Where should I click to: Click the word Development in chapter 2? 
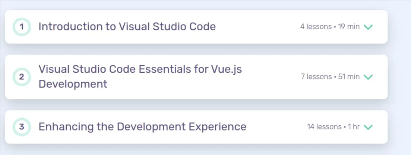click(73, 84)
